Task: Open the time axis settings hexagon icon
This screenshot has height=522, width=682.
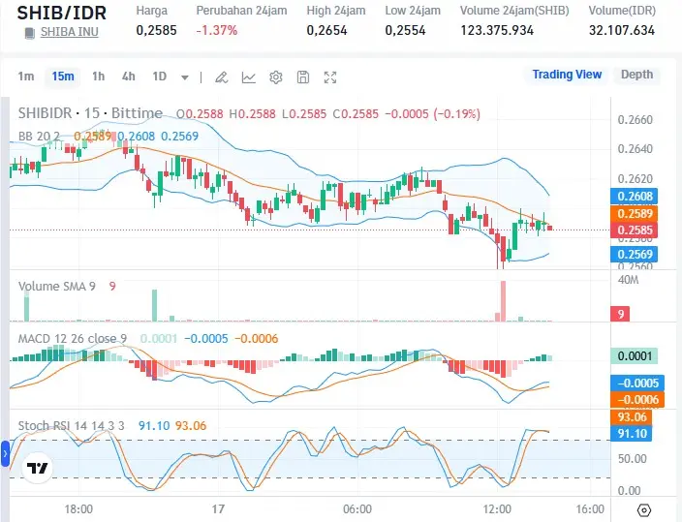Action: point(643,509)
